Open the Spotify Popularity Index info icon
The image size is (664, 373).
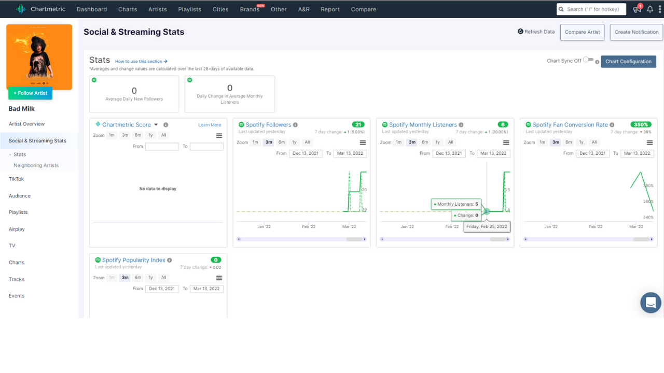170,260
